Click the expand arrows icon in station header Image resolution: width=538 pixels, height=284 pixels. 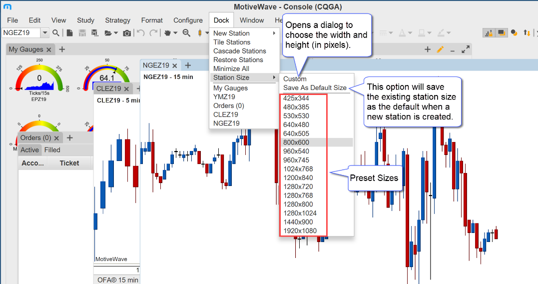466,49
